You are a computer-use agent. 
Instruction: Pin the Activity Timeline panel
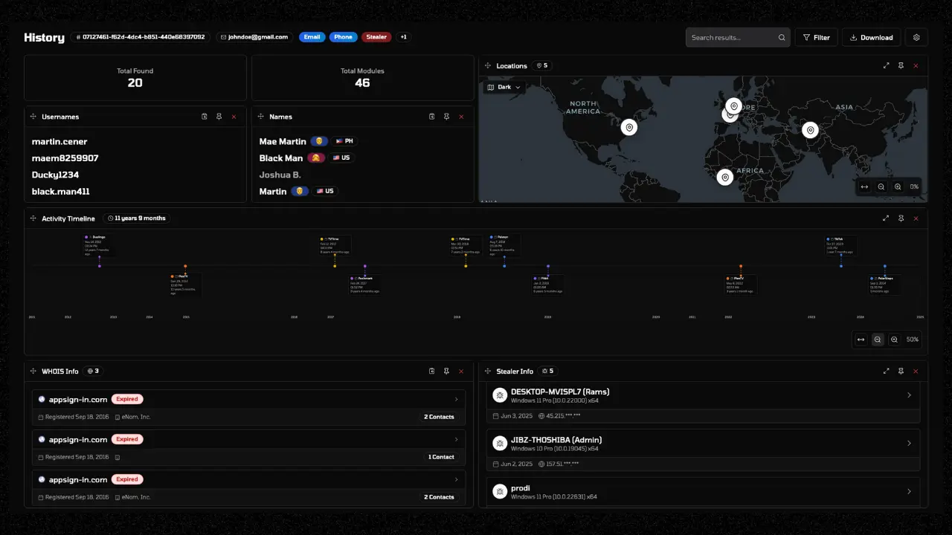pos(901,218)
